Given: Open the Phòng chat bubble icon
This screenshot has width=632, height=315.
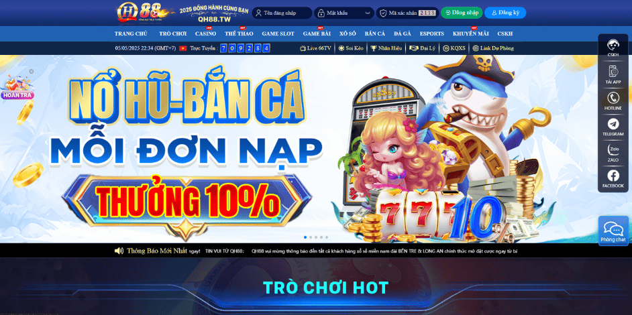Looking at the screenshot, I should (613, 230).
